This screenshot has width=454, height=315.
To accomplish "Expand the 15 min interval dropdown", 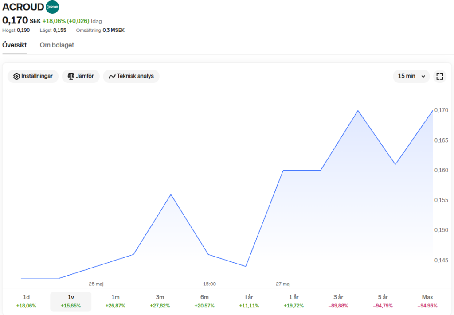I will pos(411,76).
